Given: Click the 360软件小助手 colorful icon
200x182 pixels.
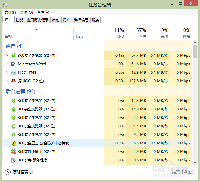Looking at the screenshot, I should pyautogui.click(x=14, y=152).
